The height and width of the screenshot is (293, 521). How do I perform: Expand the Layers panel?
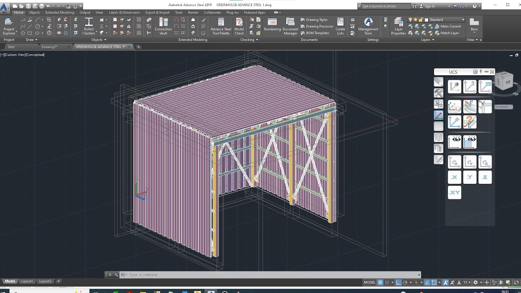[427, 40]
